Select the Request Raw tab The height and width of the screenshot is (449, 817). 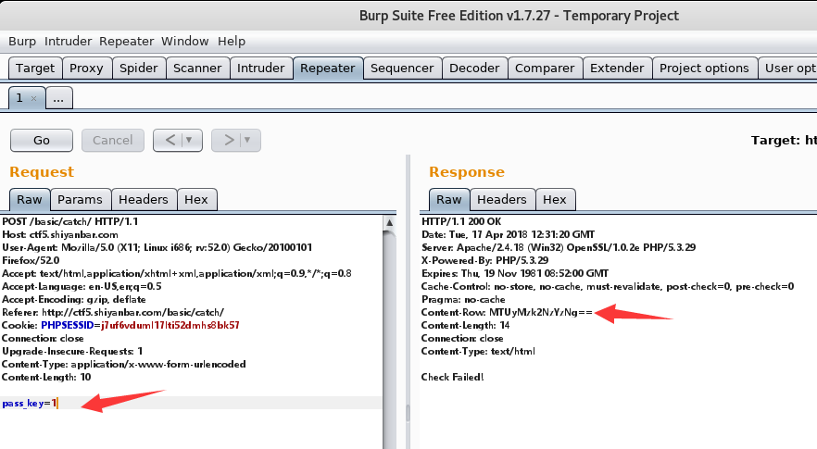(x=30, y=199)
